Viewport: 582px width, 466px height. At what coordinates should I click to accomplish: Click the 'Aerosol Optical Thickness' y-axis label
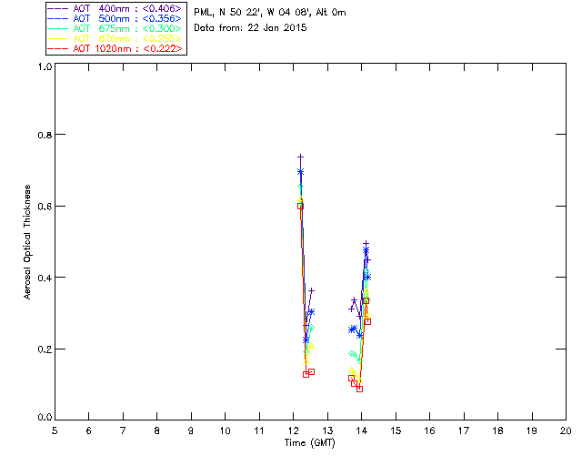click(x=27, y=242)
